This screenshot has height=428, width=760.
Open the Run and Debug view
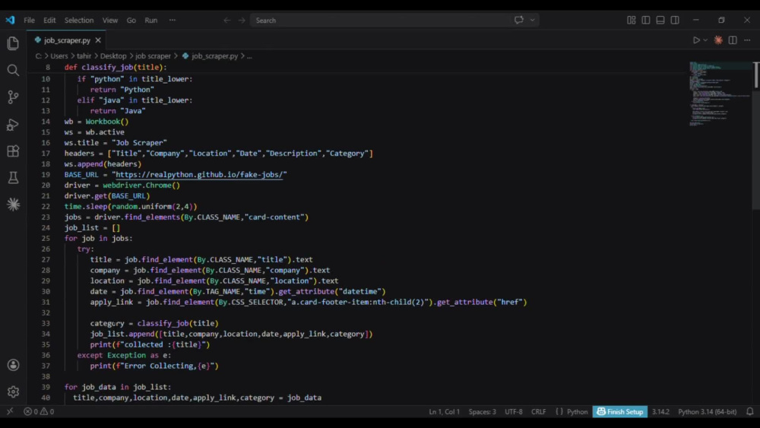point(13,125)
